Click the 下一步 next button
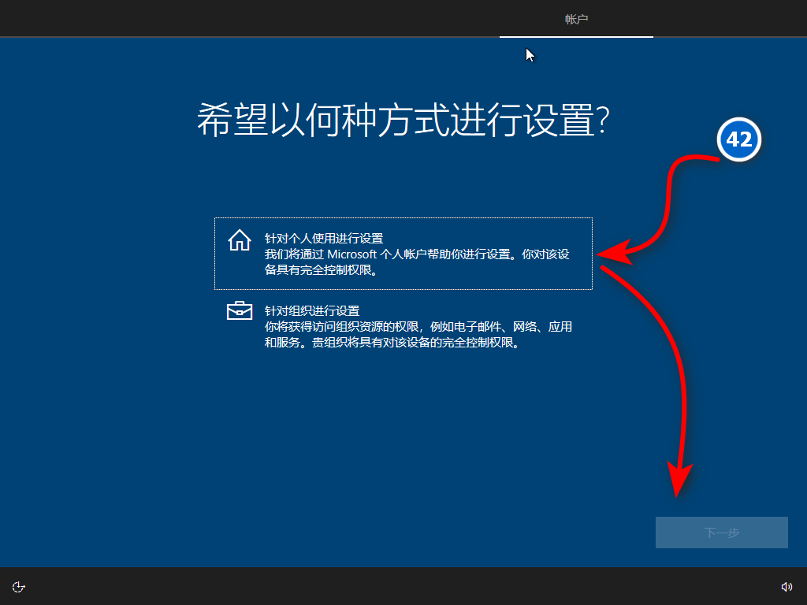 click(722, 533)
